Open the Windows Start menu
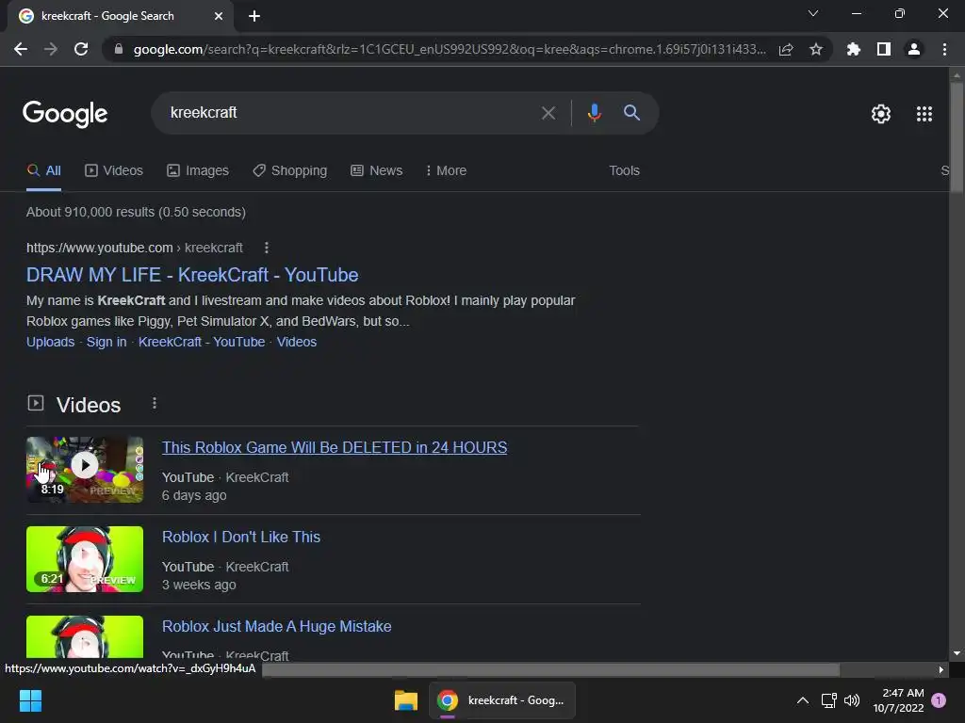 (30, 700)
